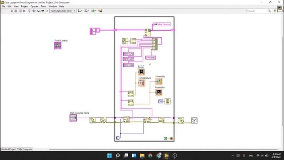
Task: Select the string constant 19101430
Action: click(128, 59)
